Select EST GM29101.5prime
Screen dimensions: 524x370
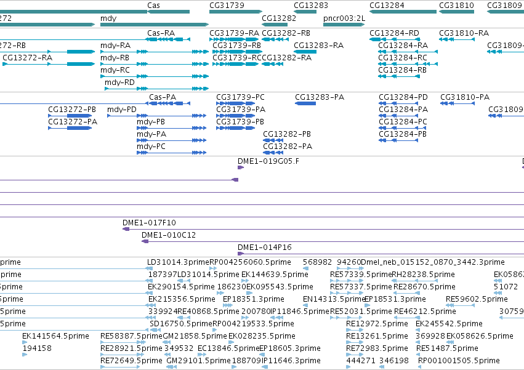(198, 361)
